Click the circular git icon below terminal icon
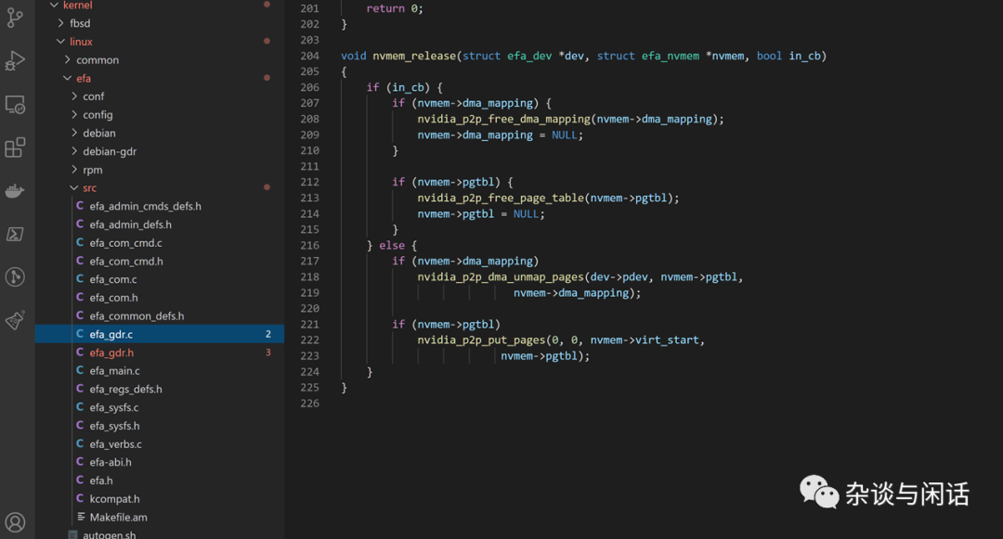 pyautogui.click(x=15, y=276)
